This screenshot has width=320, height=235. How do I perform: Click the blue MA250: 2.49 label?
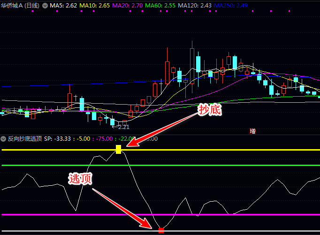pyautogui.click(x=230, y=6)
